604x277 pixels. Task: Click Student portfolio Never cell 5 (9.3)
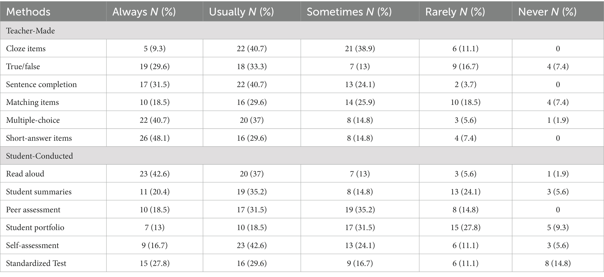click(558, 227)
